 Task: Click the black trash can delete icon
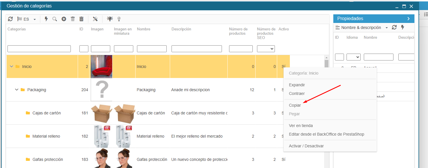81,19
